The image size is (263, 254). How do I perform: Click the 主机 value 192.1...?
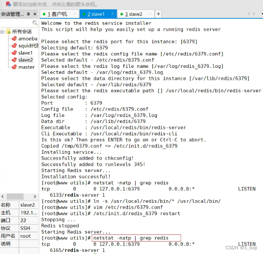point(29,213)
